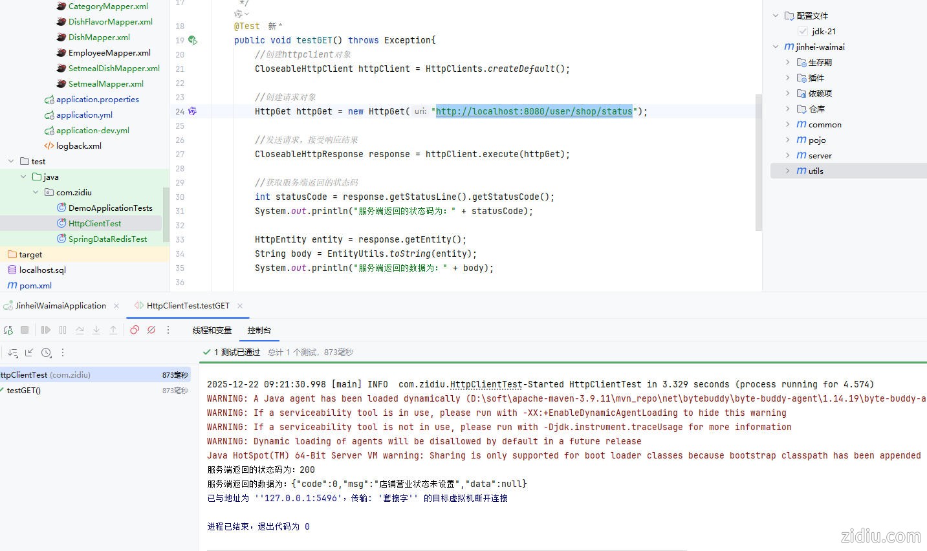Screen dimensions: 927x551
Task: Expand the server Maven module
Action: point(787,155)
